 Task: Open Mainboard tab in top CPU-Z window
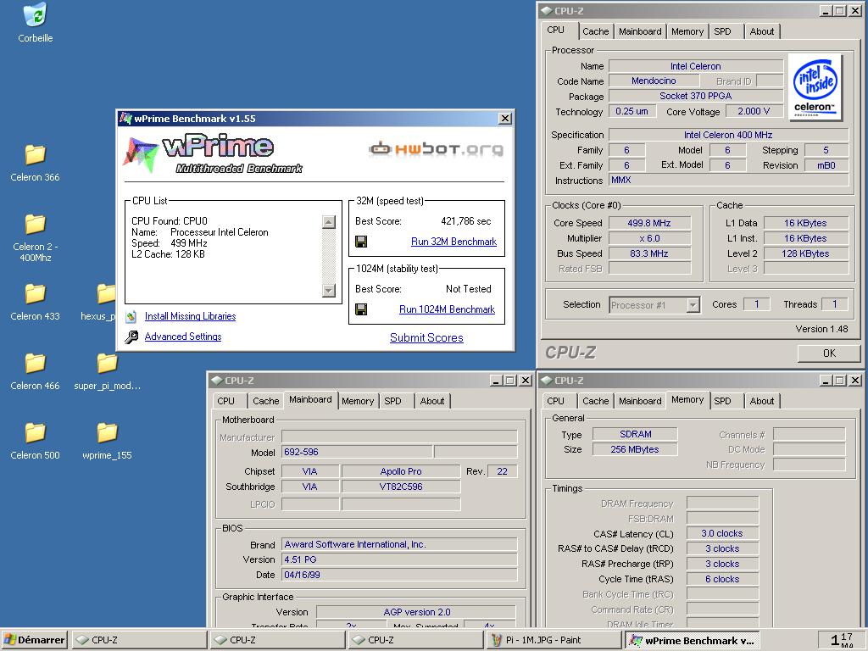click(640, 31)
